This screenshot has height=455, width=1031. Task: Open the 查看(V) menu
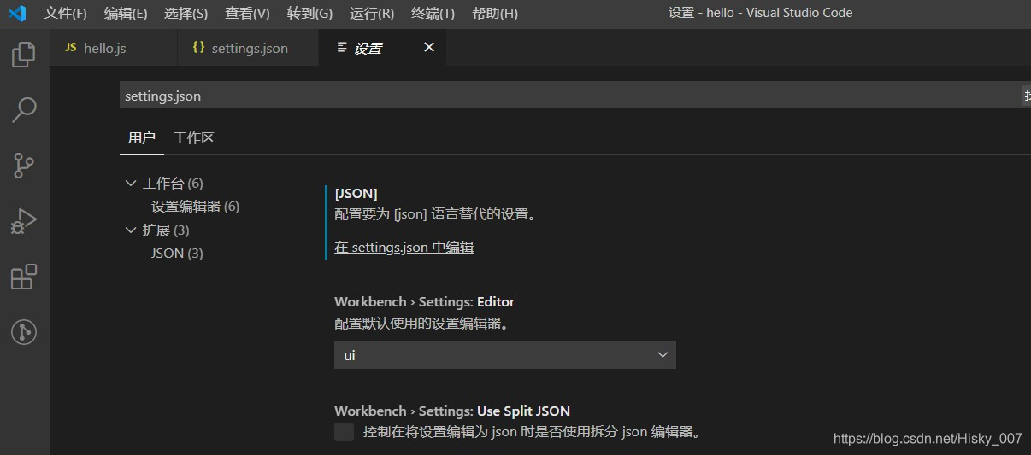pyautogui.click(x=247, y=14)
